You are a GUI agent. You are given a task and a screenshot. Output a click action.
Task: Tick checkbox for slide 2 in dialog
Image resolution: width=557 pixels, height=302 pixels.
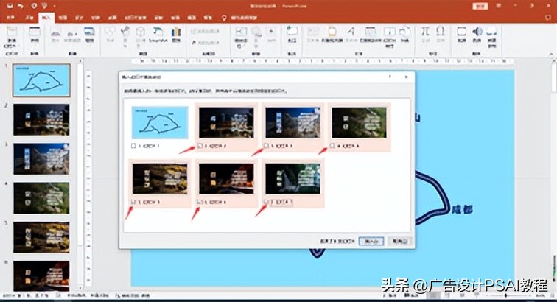(x=200, y=146)
